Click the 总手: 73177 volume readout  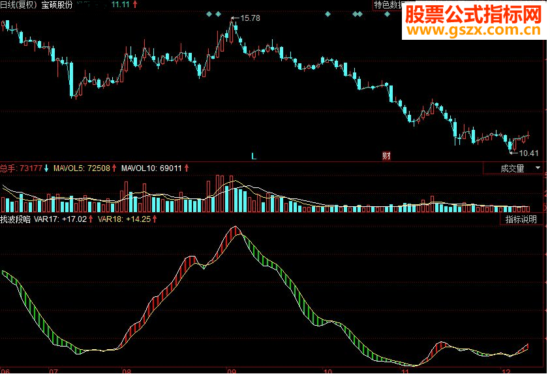click(21, 168)
